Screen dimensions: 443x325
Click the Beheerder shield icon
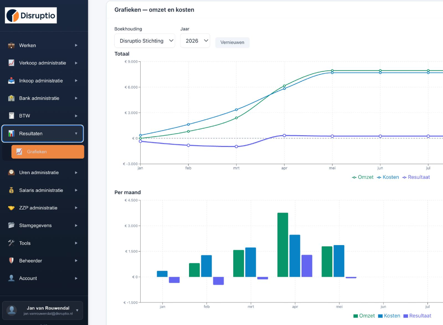pos(11,261)
